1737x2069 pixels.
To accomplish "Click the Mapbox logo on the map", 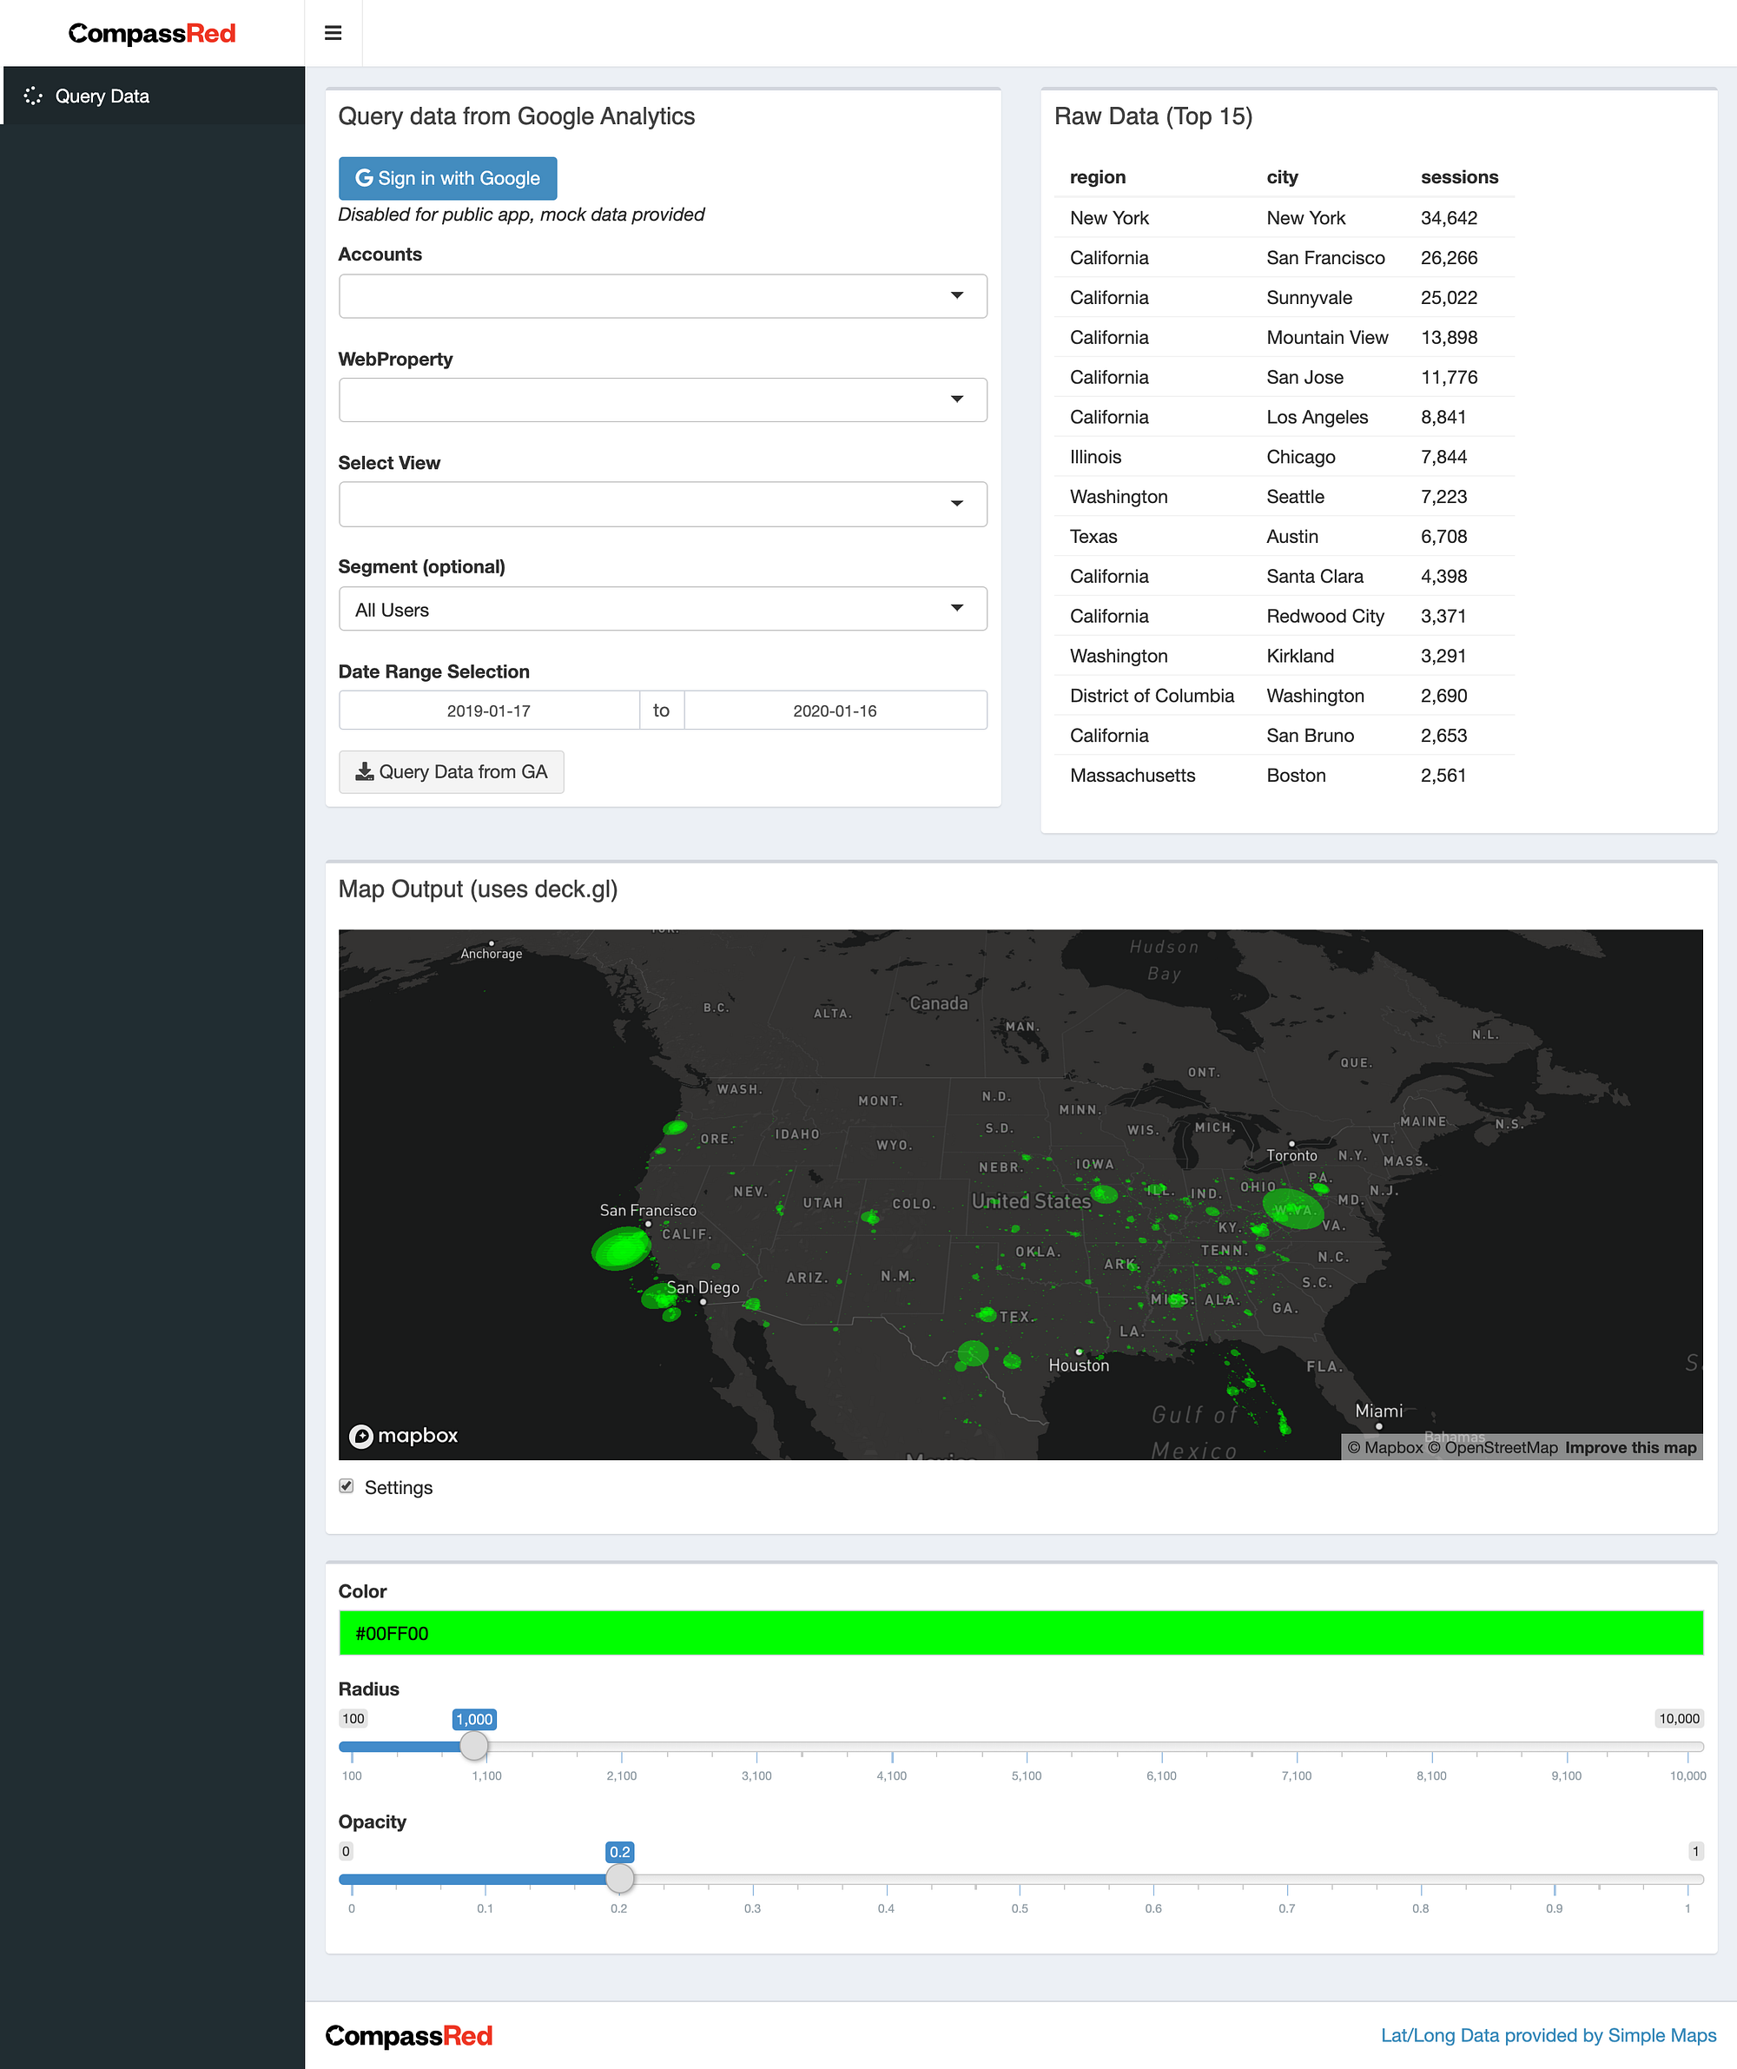I will tap(404, 1436).
